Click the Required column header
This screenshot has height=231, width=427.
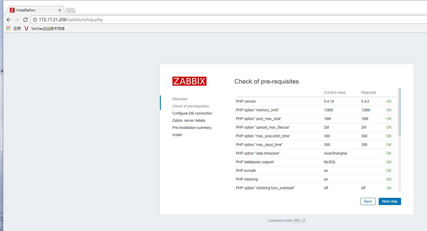[369, 93]
